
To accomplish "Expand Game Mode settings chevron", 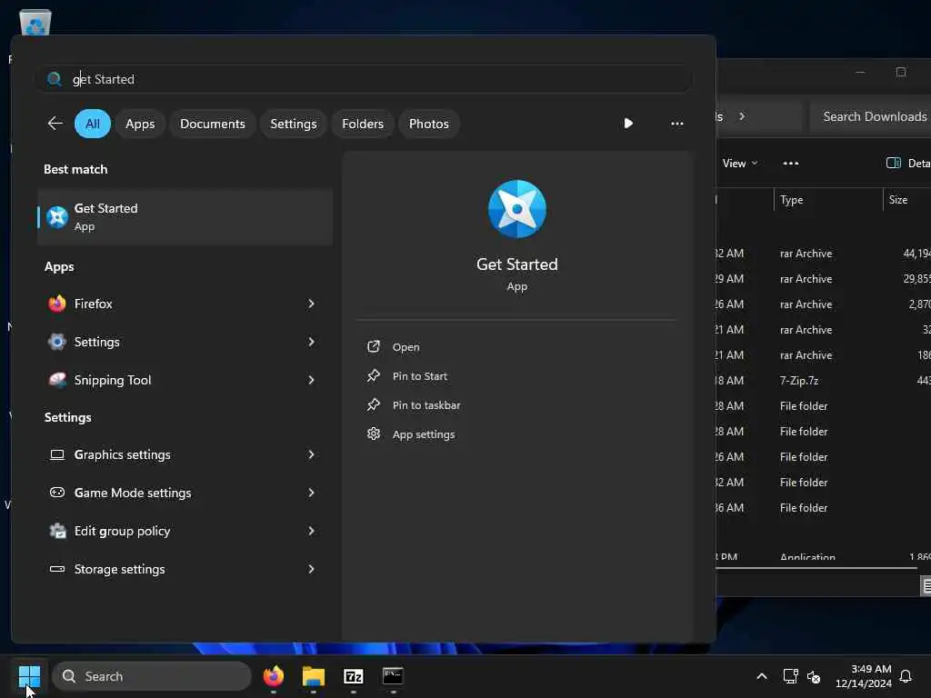I will (x=311, y=493).
